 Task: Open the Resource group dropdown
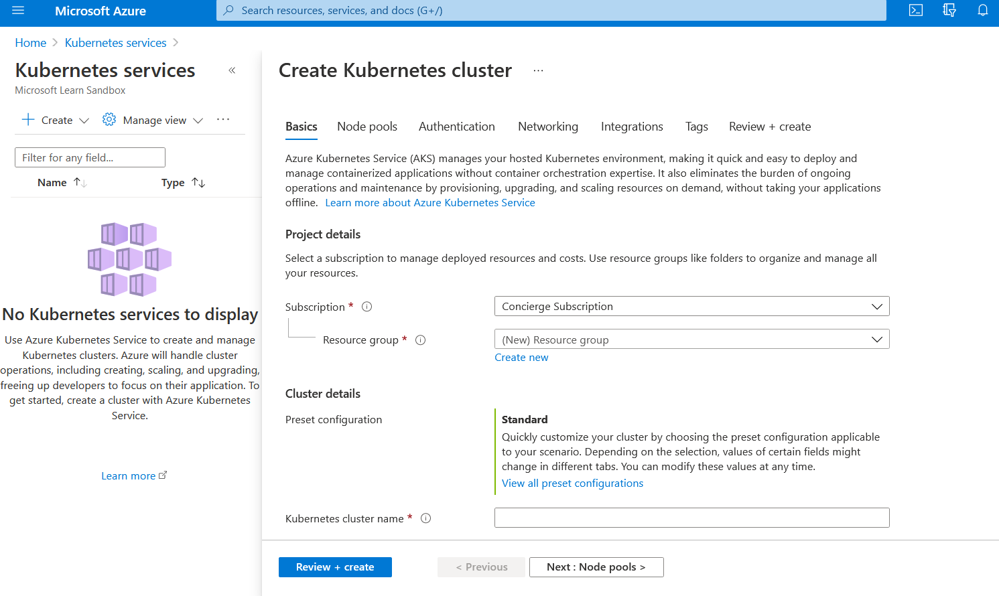692,339
